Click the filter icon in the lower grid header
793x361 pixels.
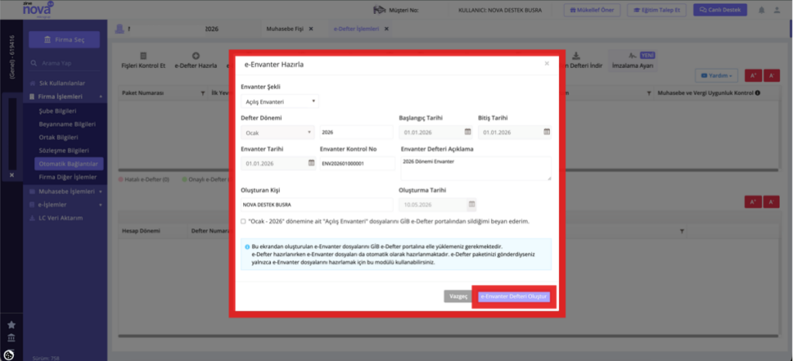tap(681, 230)
